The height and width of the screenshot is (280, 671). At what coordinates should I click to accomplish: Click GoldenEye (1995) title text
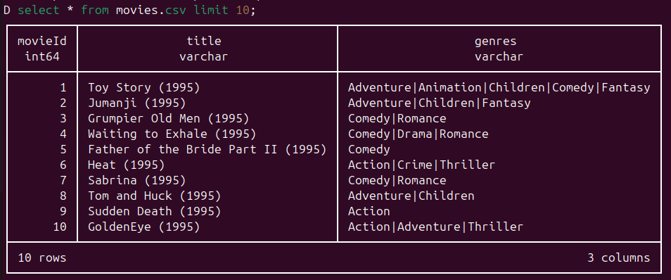pyautogui.click(x=143, y=227)
